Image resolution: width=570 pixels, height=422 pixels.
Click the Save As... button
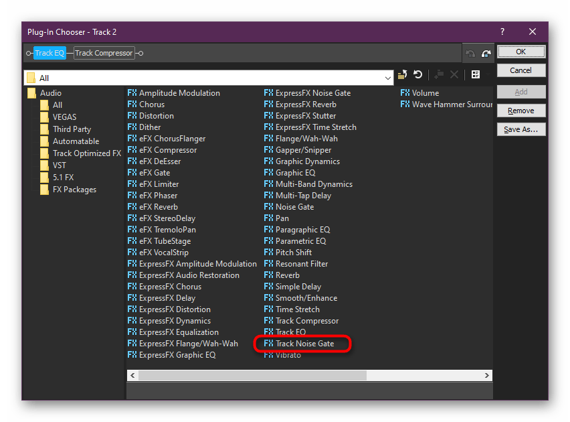pyautogui.click(x=520, y=129)
